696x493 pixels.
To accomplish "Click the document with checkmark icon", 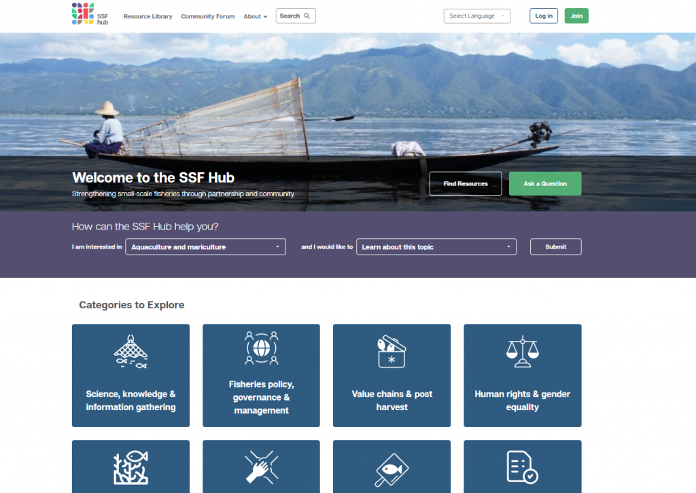I will click(523, 467).
